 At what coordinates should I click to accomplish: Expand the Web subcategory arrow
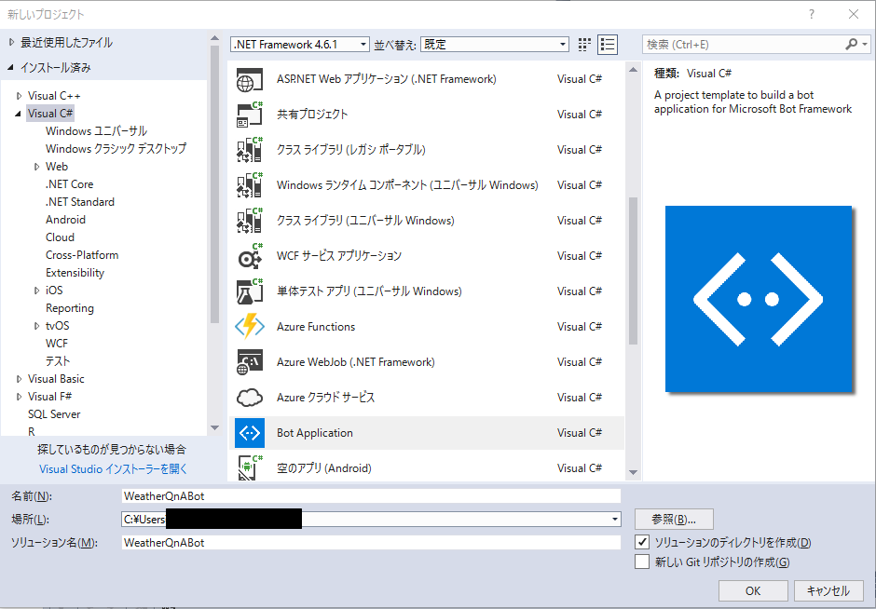(x=37, y=167)
